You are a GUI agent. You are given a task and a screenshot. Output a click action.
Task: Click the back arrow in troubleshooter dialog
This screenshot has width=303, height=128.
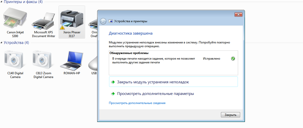pos(103,21)
